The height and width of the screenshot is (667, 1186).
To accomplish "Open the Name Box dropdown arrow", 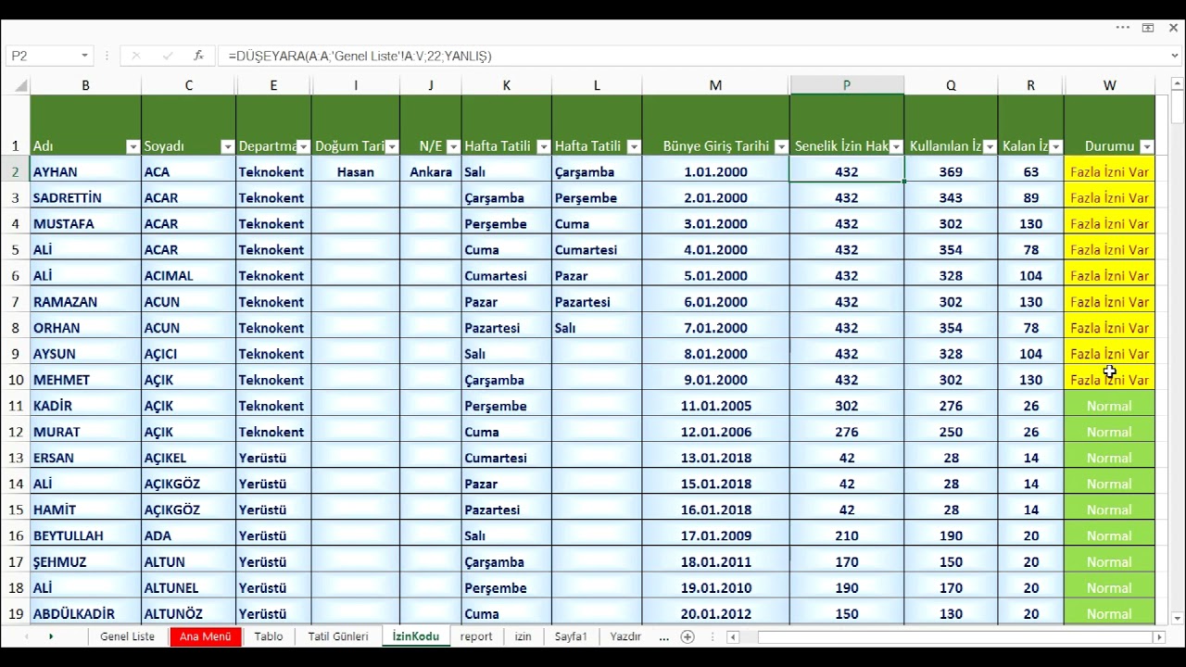I will pyautogui.click(x=84, y=56).
